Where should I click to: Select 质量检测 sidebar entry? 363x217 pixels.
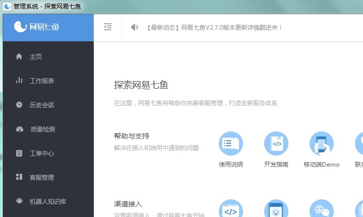pos(43,129)
